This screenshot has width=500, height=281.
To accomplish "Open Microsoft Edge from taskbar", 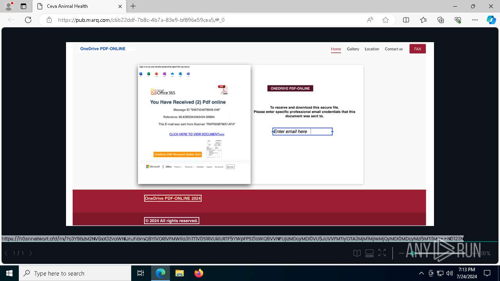I will [161, 273].
